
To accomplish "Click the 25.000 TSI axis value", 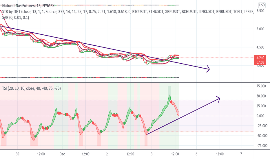I will tap(261, 106).
